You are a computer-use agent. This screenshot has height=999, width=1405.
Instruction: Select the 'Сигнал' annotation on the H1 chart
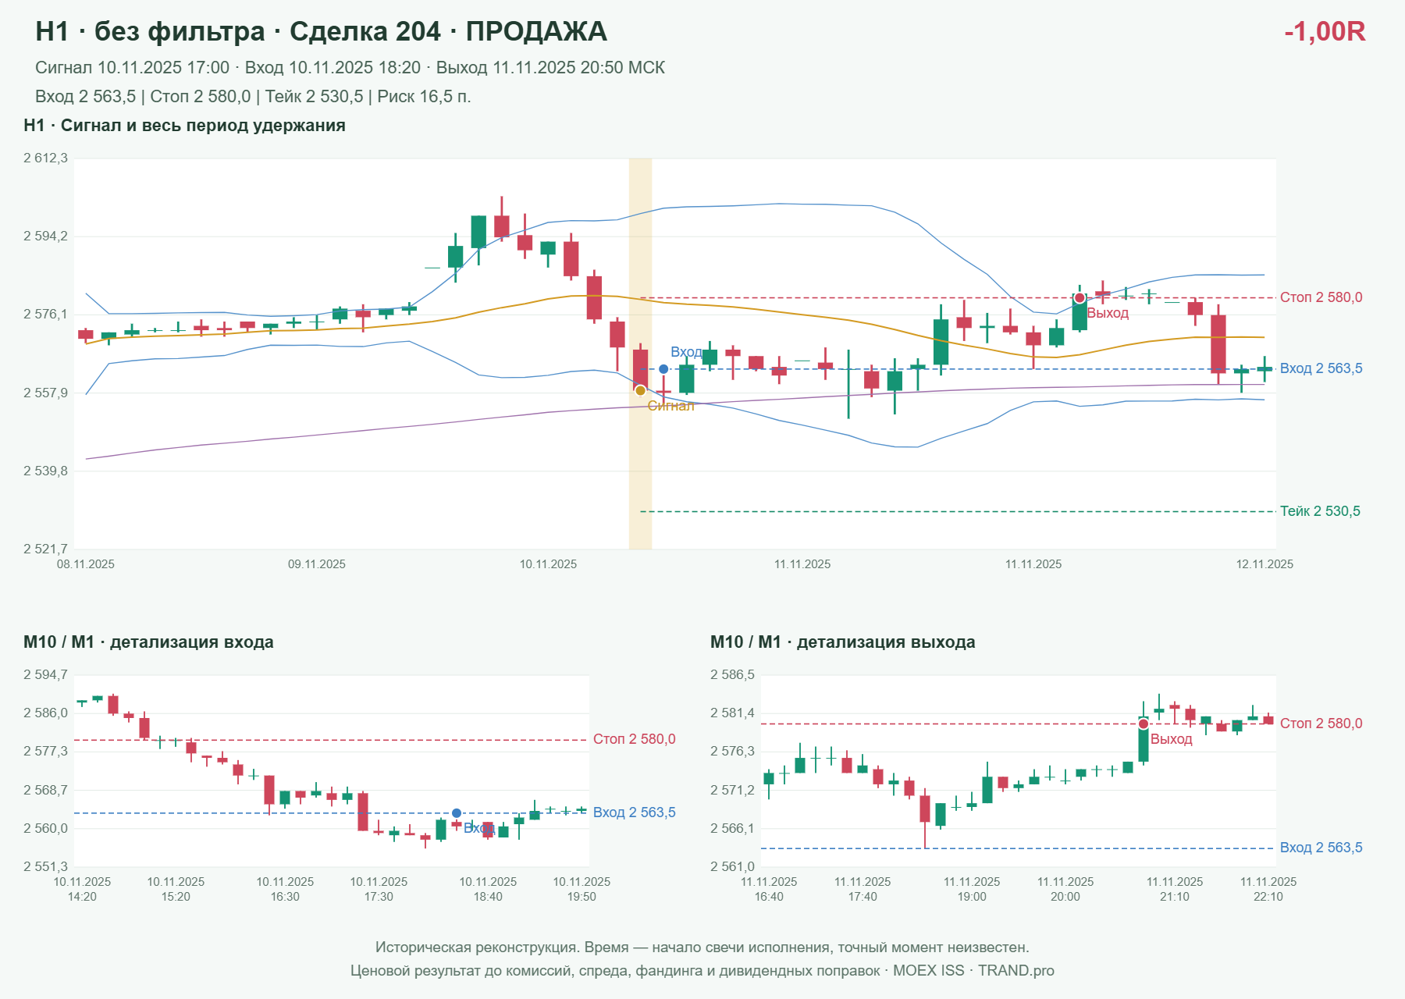tap(670, 406)
